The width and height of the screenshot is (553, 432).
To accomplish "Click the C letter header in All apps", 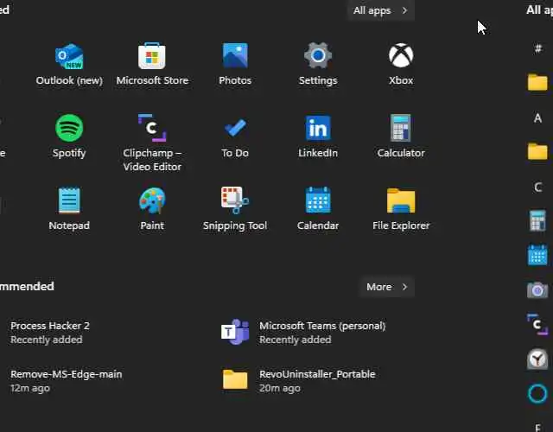I will (x=537, y=187).
